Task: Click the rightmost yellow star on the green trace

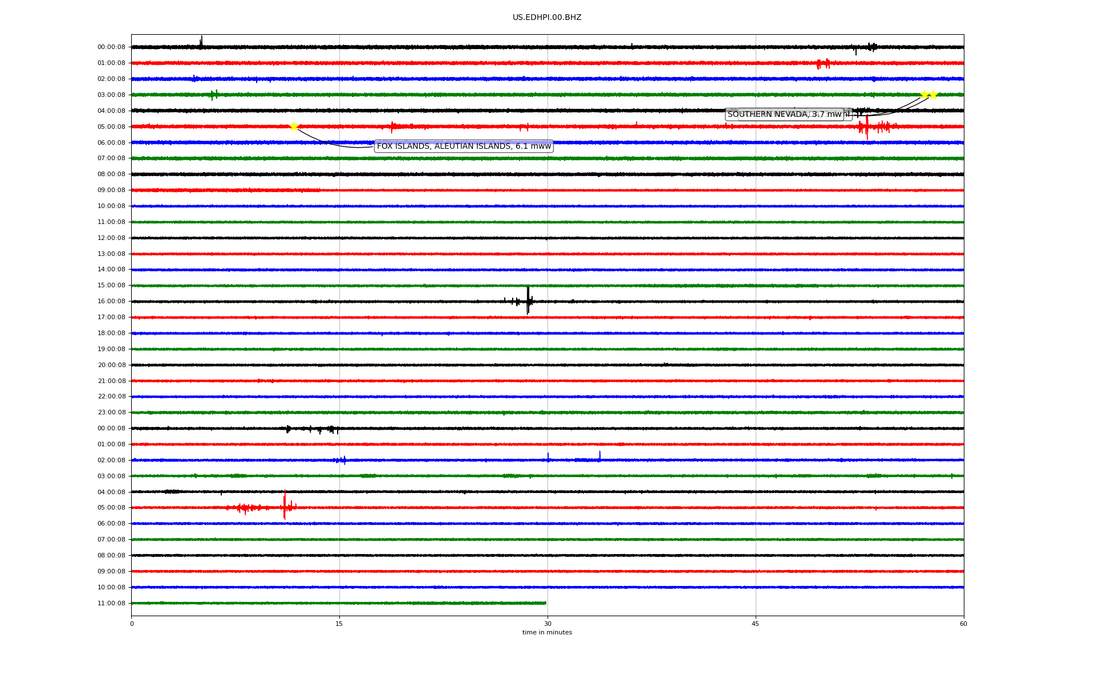Action: tap(933, 95)
